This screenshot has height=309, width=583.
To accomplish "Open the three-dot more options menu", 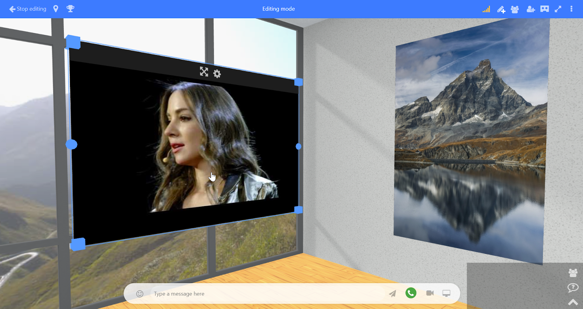I will point(571,9).
